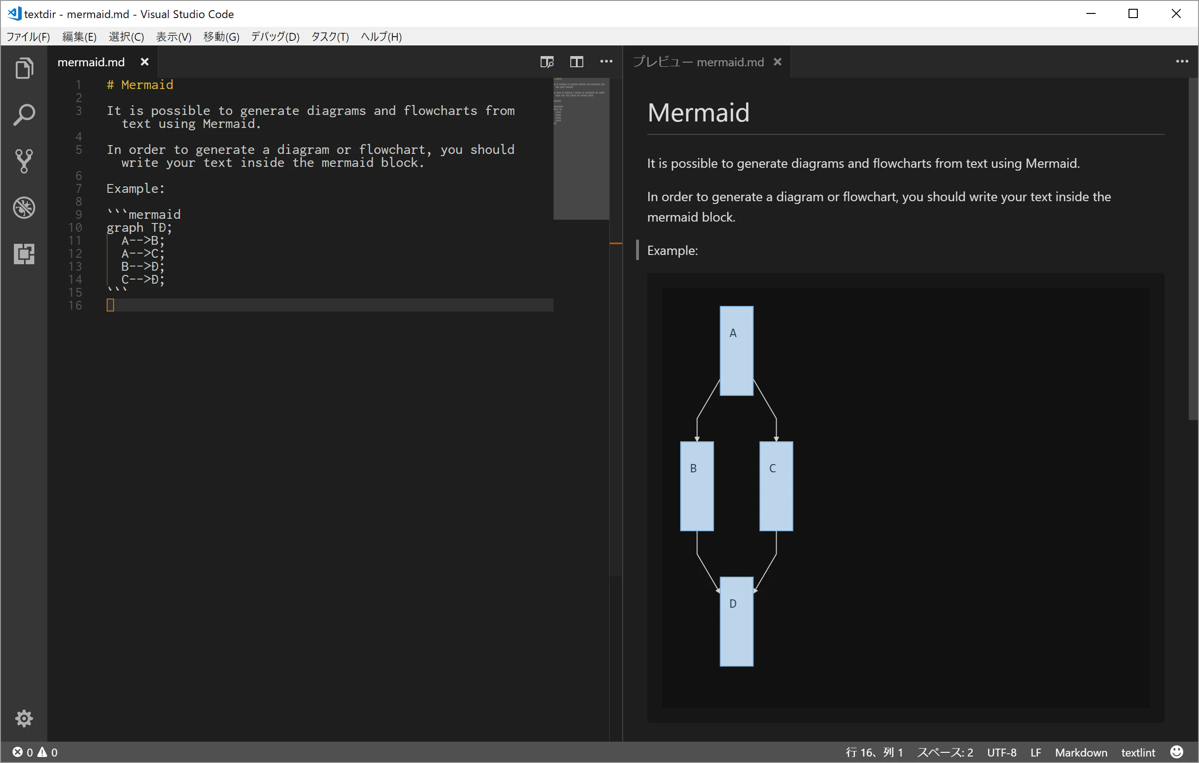Image resolution: width=1199 pixels, height=763 pixels.
Task: Change end of line sequence LF
Action: point(1036,752)
